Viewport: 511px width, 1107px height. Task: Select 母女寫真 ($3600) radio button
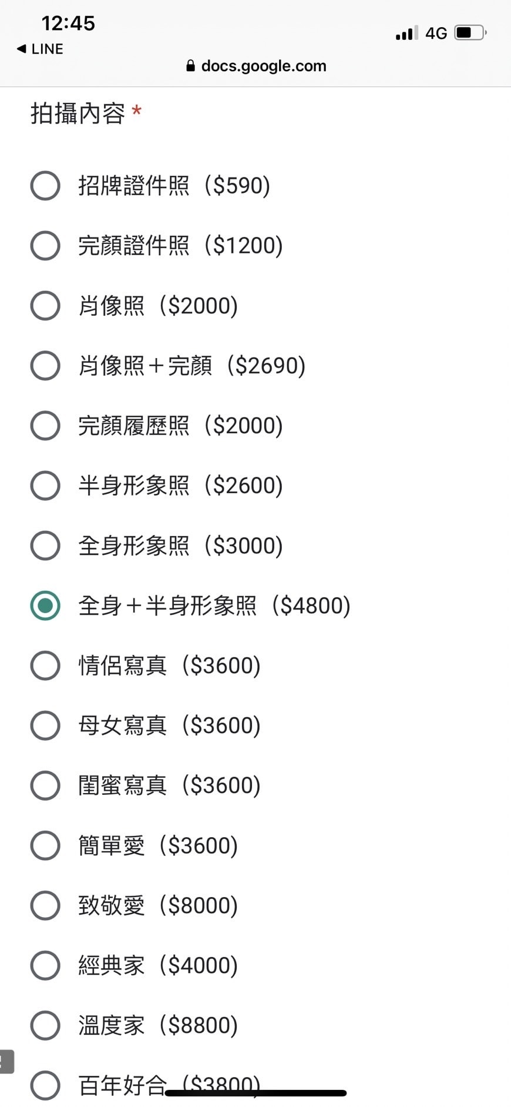[x=45, y=725]
